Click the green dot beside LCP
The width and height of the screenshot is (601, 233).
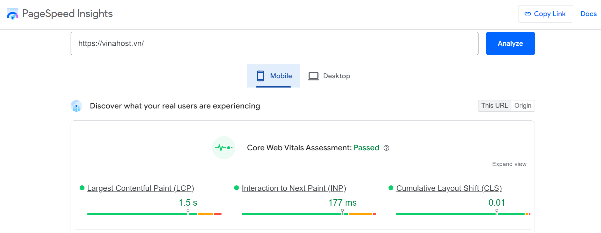pos(82,188)
